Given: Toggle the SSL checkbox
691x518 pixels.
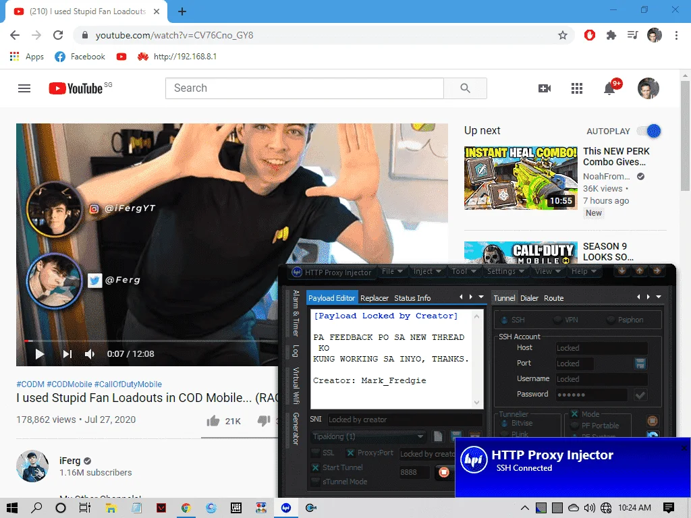Looking at the screenshot, I should pyautogui.click(x=315, y=453).
